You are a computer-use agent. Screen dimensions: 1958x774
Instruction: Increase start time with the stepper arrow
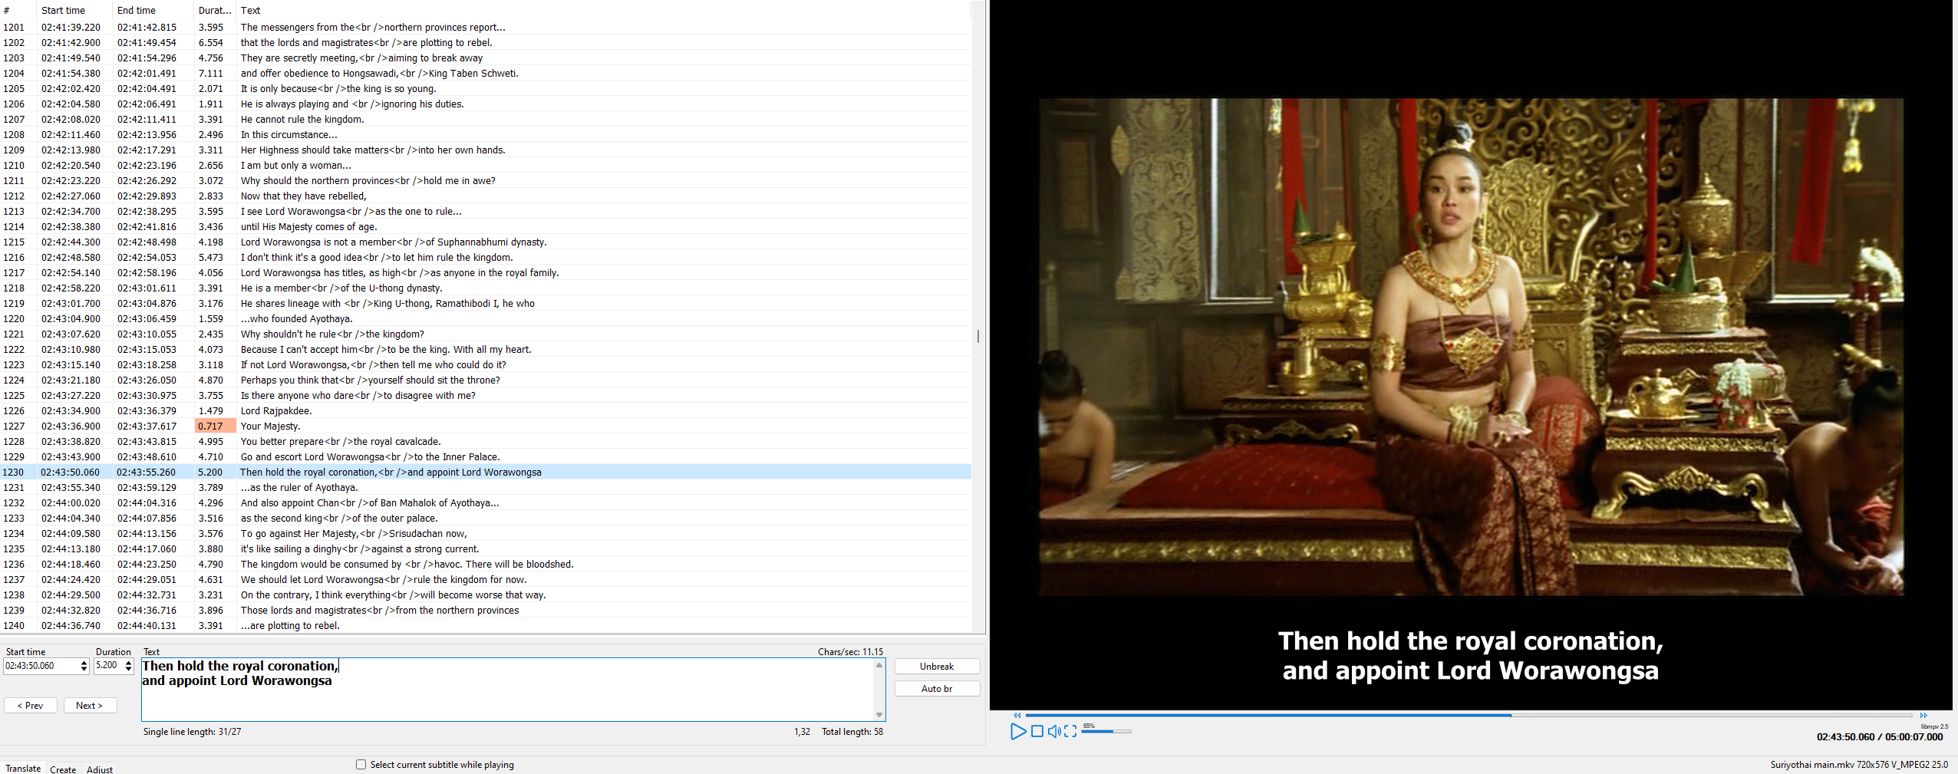click(x=84, y=663)
